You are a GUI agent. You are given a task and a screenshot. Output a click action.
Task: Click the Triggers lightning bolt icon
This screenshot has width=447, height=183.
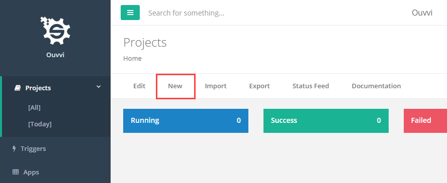point(14,148)
